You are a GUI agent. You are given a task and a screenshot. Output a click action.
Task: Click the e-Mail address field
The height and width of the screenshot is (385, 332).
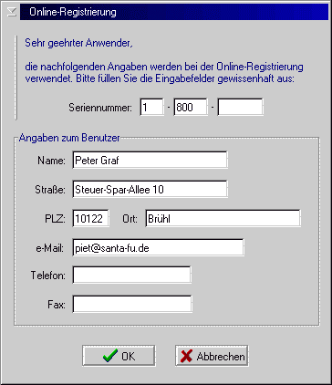pyautogui.click(x=159, y=247)
